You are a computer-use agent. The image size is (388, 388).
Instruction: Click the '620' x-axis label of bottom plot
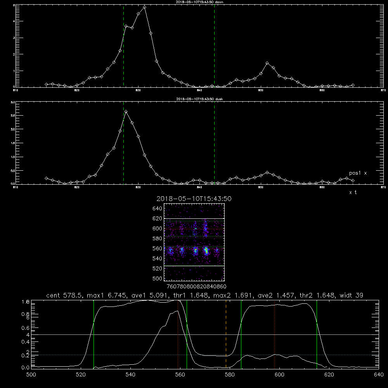[329, 375]
